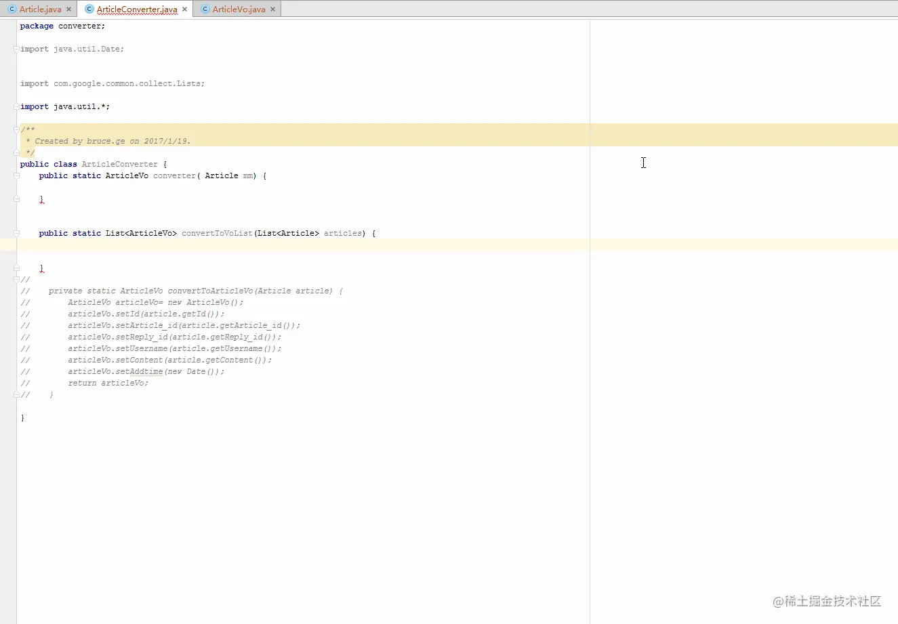This screenshot has height=624, width=898.
Task: Click the fold marker at the '*/' comment end
Action: pyautogui.click(x=17, y=152)
